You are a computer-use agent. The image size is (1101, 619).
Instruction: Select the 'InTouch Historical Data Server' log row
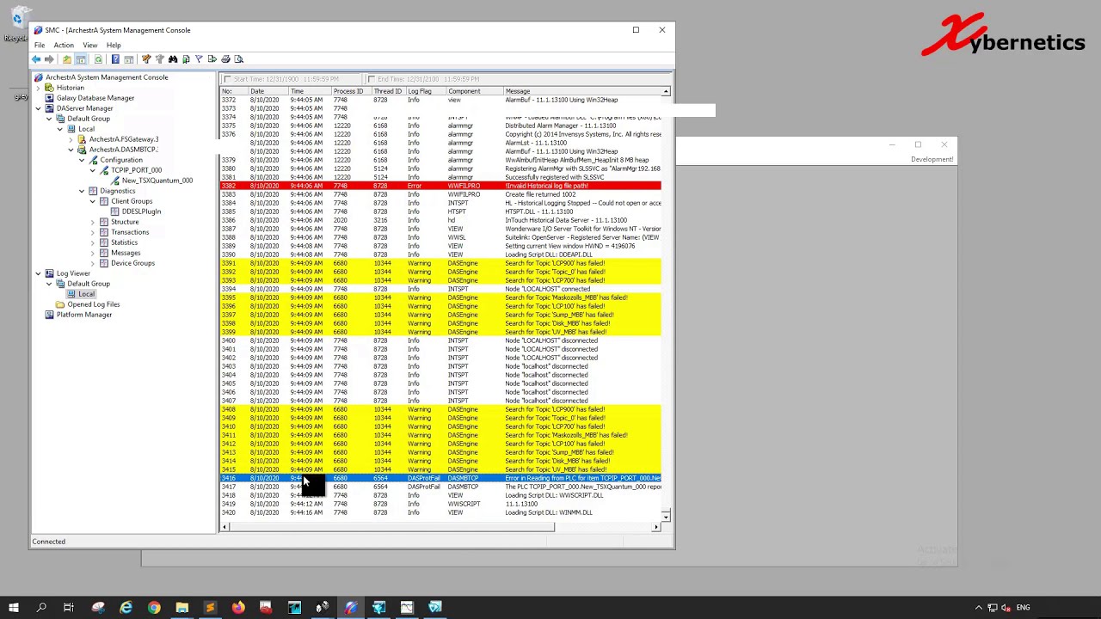click(440, 220)
